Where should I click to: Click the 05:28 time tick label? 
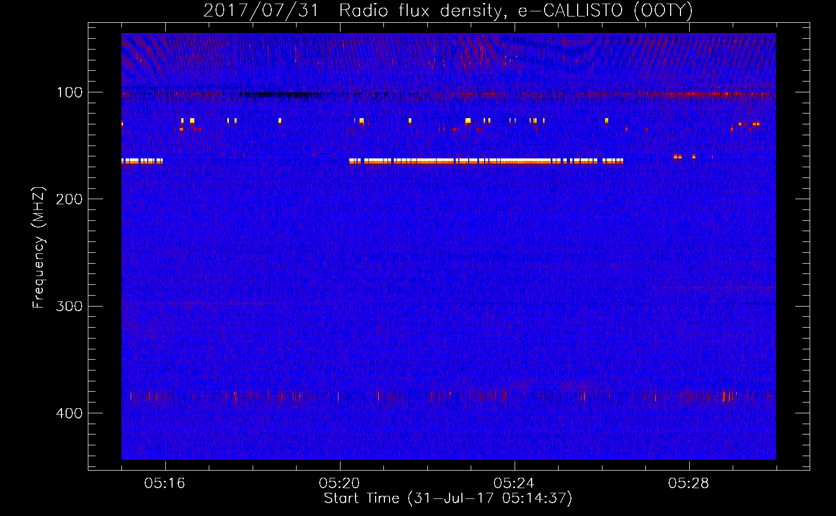[x=689, y=483]
